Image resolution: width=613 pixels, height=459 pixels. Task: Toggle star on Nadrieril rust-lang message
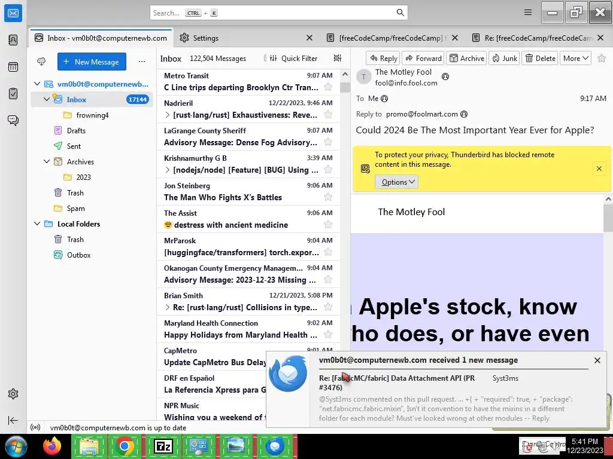[328, 114]
